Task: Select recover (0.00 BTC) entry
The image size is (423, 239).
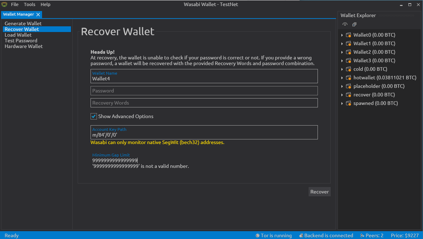Action: point(374,95)
